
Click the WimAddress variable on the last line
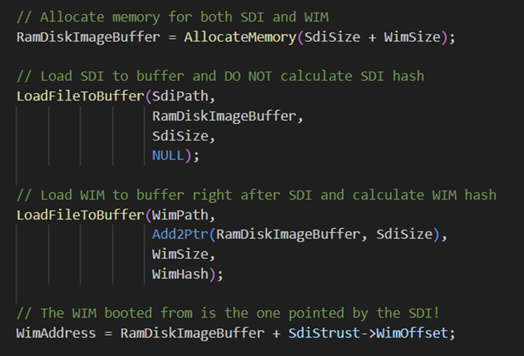(x=56, y=333)
